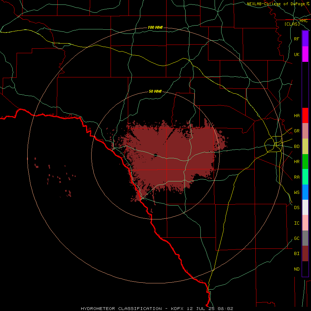Select the GC gray legend swatch

click(x=305, y=238)
